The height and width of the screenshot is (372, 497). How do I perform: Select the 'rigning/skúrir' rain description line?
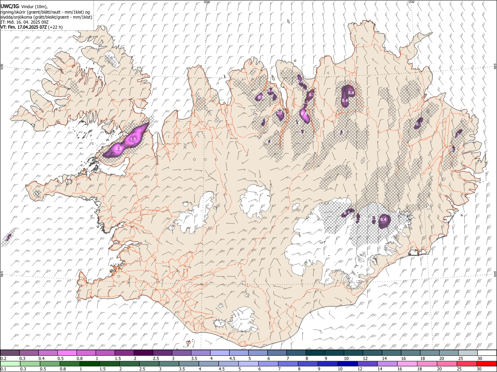coord(45,12)
